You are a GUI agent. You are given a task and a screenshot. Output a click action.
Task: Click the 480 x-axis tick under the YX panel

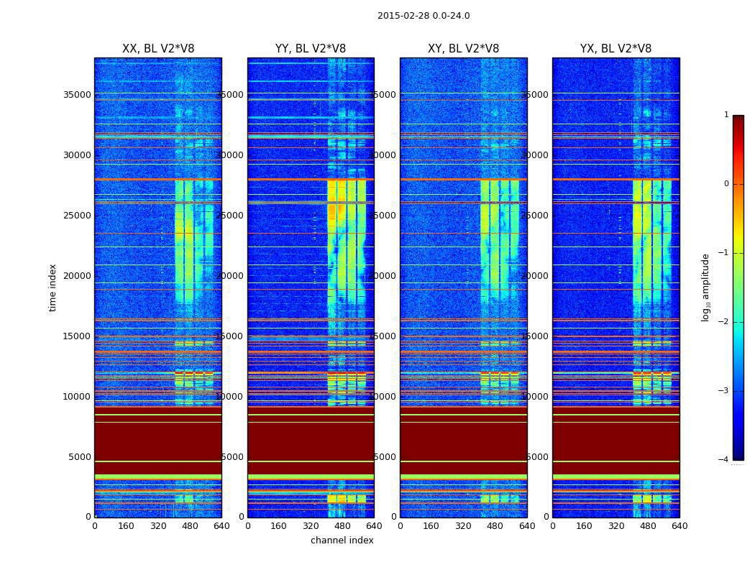[648, 525]
